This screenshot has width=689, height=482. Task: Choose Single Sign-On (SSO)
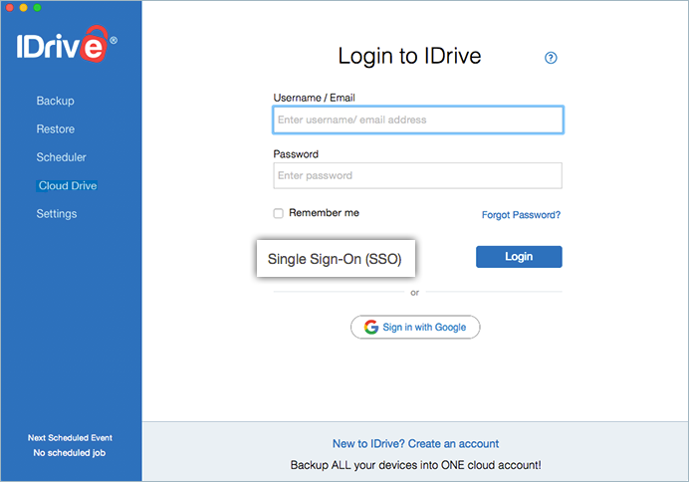336,259
